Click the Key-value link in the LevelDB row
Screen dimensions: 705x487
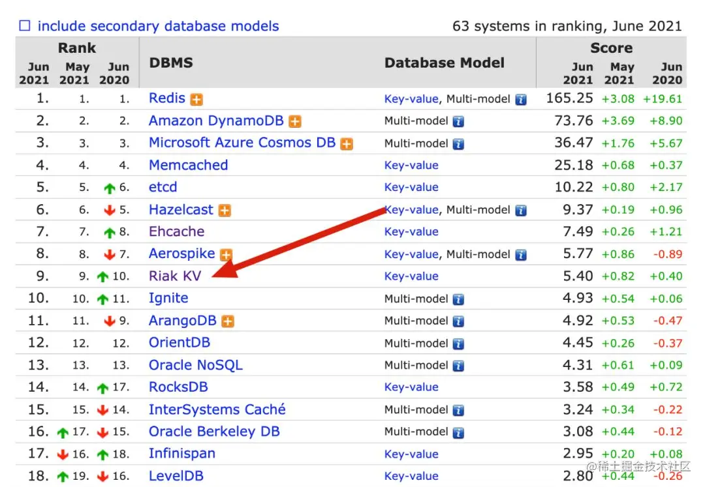(411, 476)
